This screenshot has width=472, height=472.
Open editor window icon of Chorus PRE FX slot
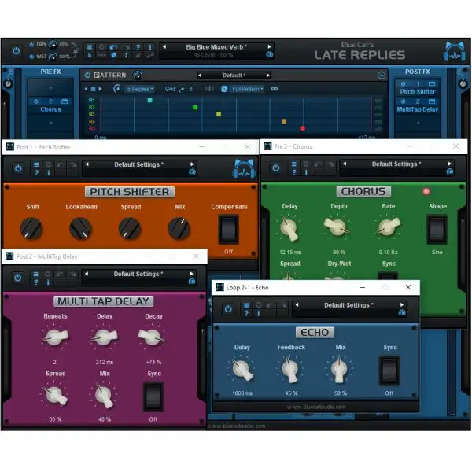coord(65,101)
